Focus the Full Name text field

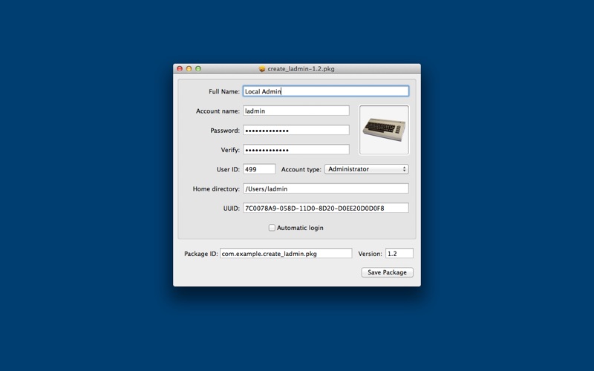point(326,91)
